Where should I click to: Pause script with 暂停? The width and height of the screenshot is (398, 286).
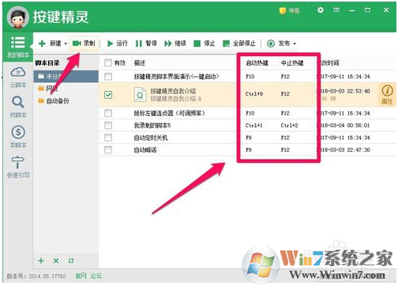(146, 43)
